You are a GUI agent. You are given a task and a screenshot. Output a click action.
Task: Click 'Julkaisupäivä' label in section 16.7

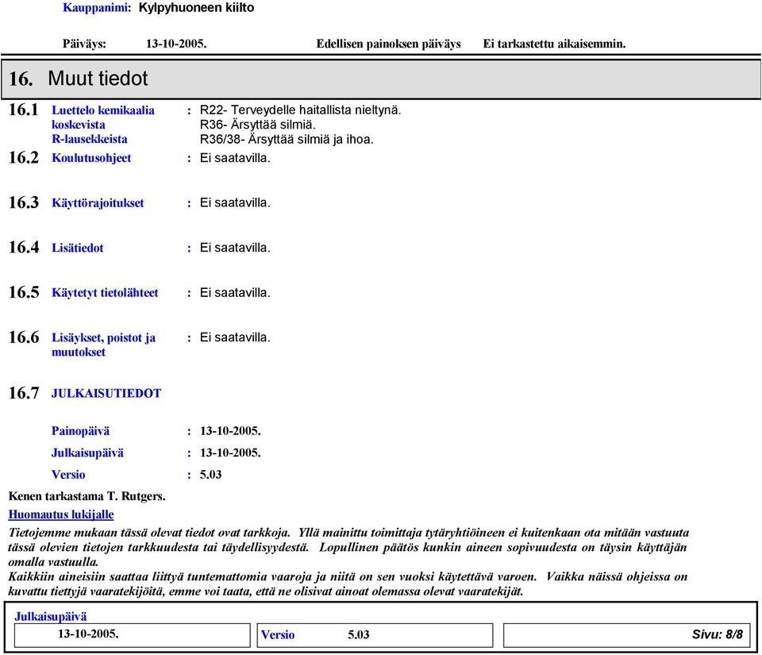click(87, 453)
